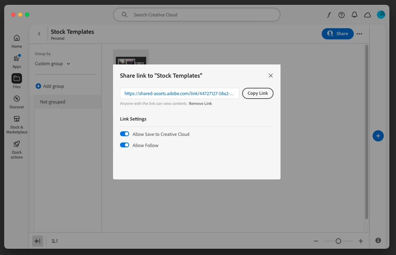Select the Files sidebar icon
Viewport: 396px width, 255px height.
click(17, 78)
